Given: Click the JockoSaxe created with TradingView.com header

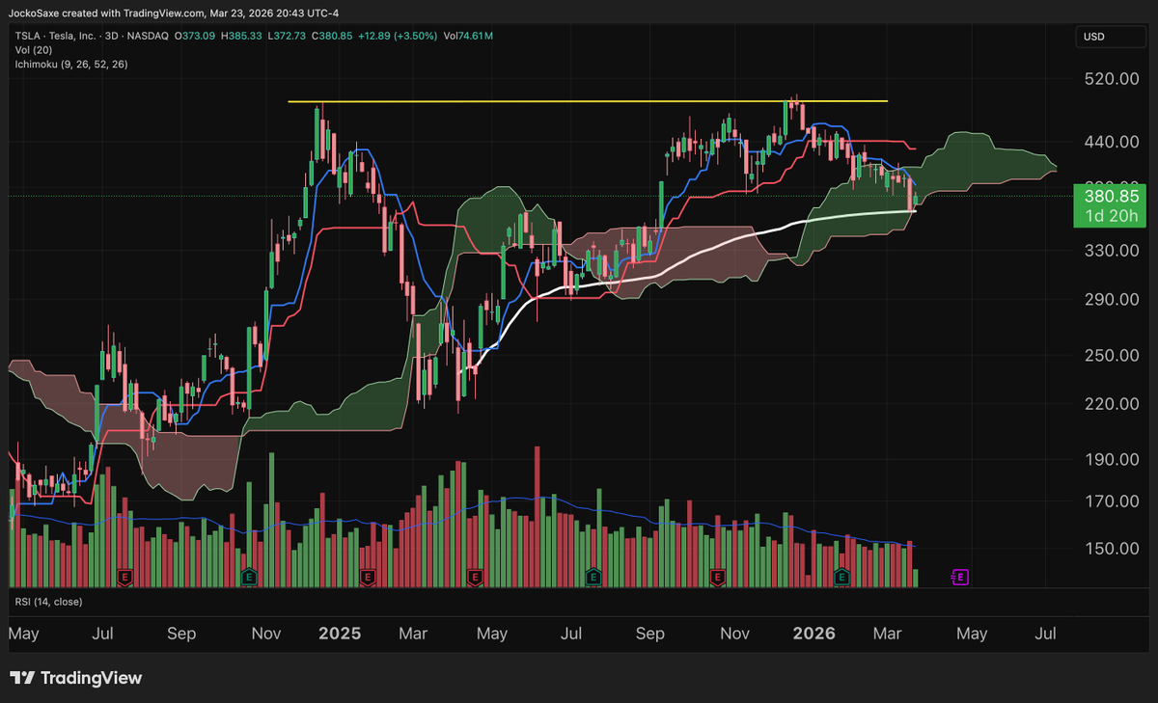Looking at the screenshot, I should point(173,13).
